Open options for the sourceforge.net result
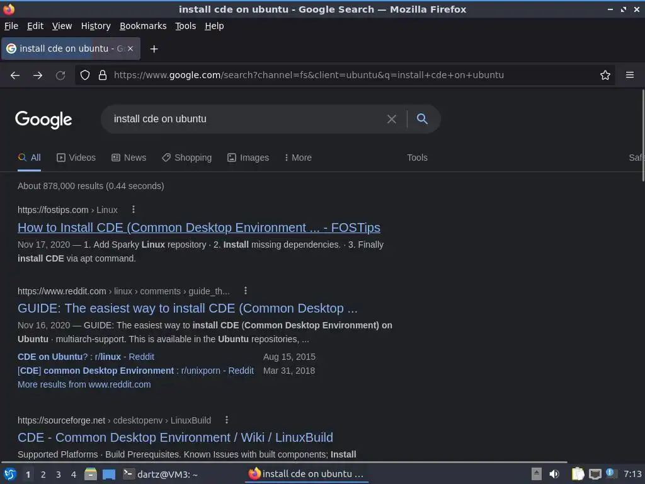645x484 pixels. 227,420
